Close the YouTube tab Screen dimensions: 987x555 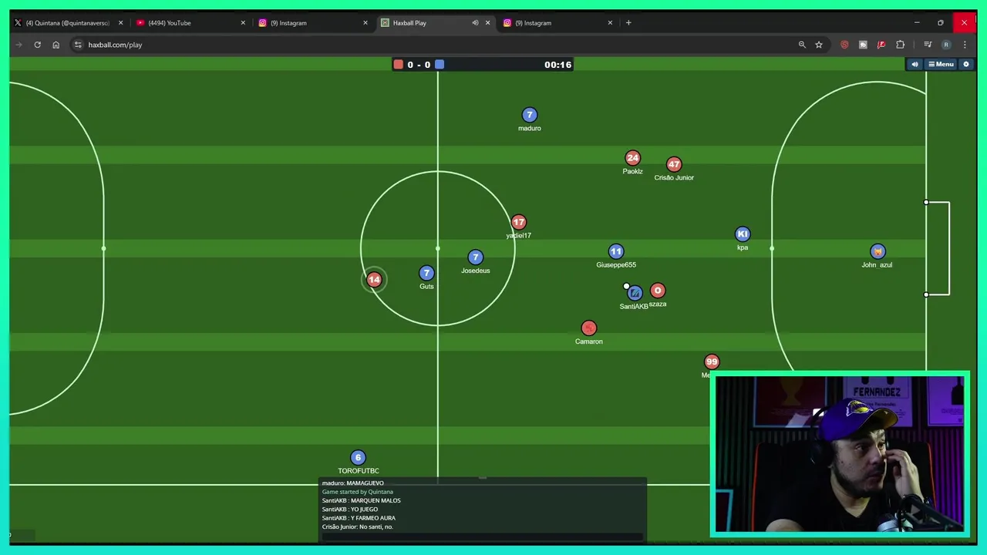tap(243, 23)
